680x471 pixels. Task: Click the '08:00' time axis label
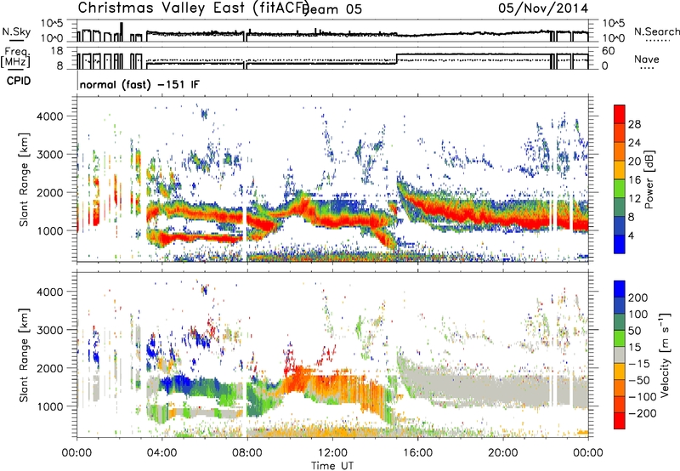[247, 453]
